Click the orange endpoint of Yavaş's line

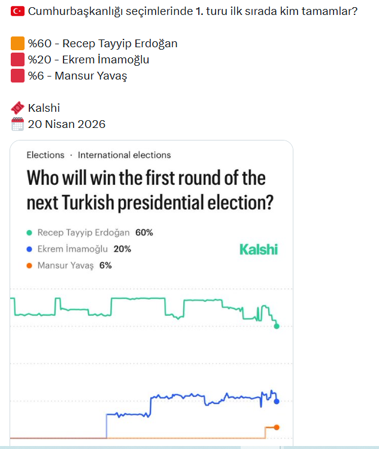pyautogui.click(x=276, y=427)
